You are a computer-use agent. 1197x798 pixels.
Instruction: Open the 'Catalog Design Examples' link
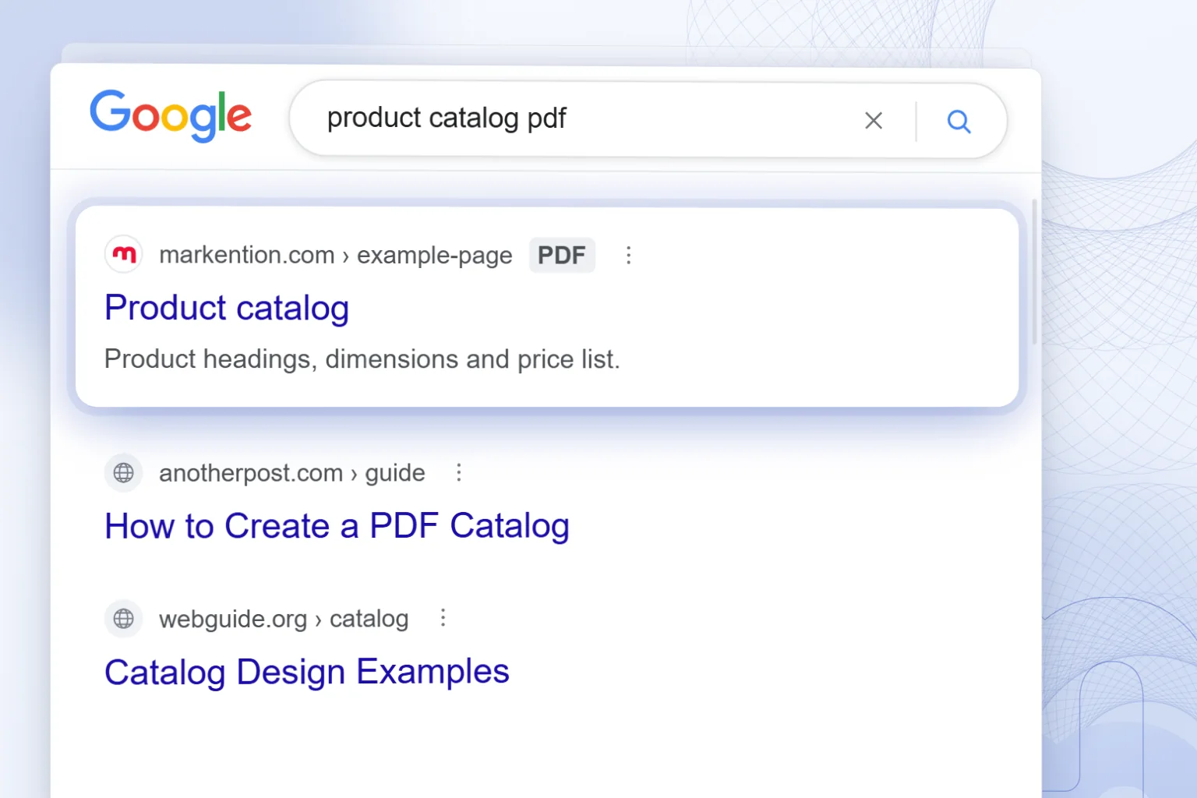307,673
